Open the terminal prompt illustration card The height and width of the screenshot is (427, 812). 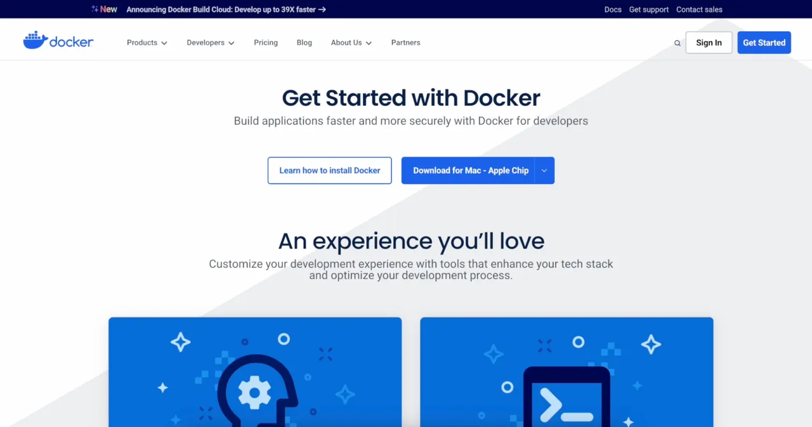point(566,372)
